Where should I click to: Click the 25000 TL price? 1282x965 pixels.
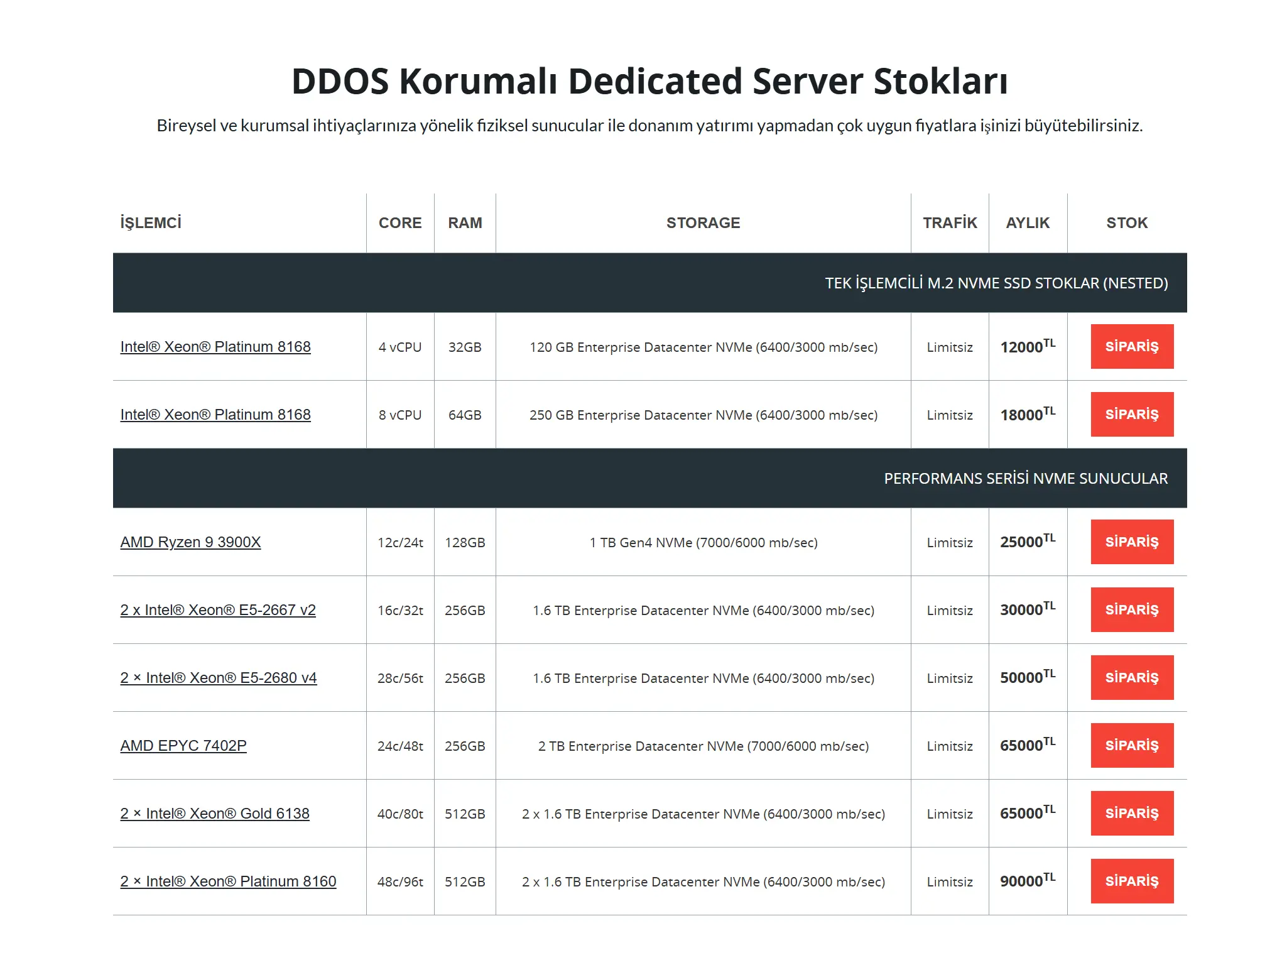point(1028,542)
